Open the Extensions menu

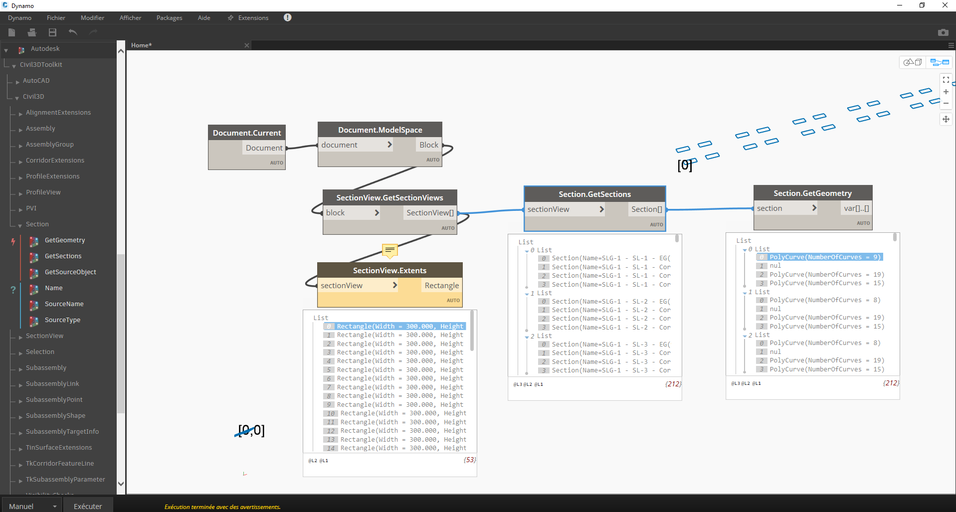point(253,18)
